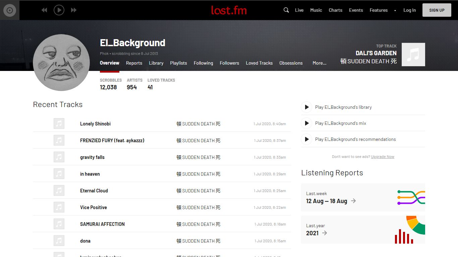The height and width of the screenshot is (257, 458).
Task: Play El_Background's library via play icon
Action: coord(306,107)
